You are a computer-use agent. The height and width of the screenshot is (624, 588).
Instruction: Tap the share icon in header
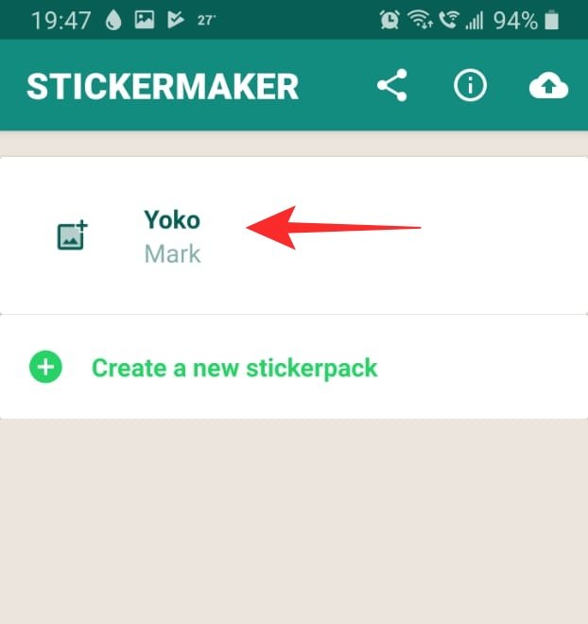(x=392, y=85)
